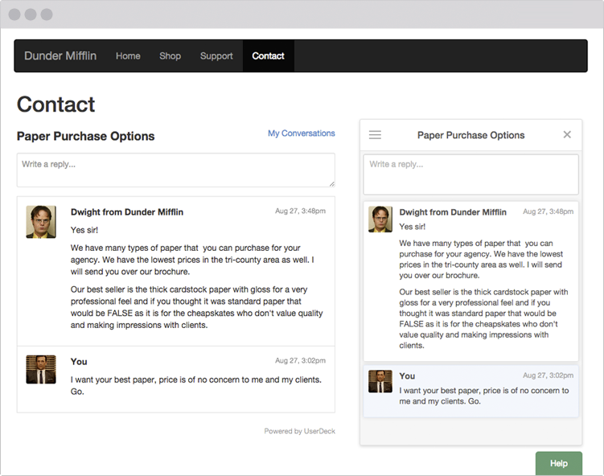This screenshot has width=604, height=476.
Task: Select the Contact nav item
Action: (268, 55)
